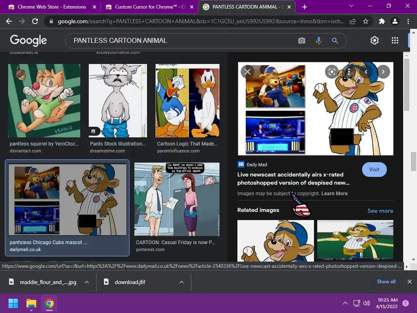The image size is (417, 313).
Task: Open the pantless squirrel deviantart thumbnail
Action: [x=44, y=101]
